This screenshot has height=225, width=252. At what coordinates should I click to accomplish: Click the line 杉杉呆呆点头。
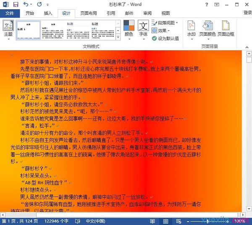pos(36,176)
